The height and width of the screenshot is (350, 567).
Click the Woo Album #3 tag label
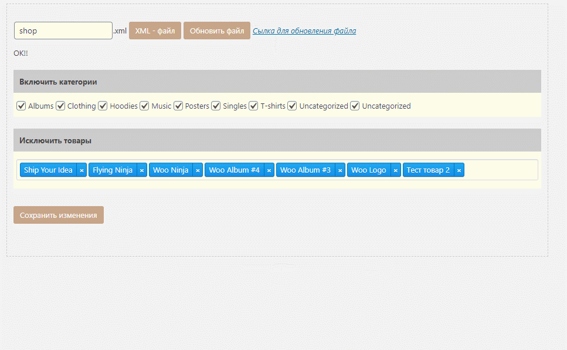305,170
